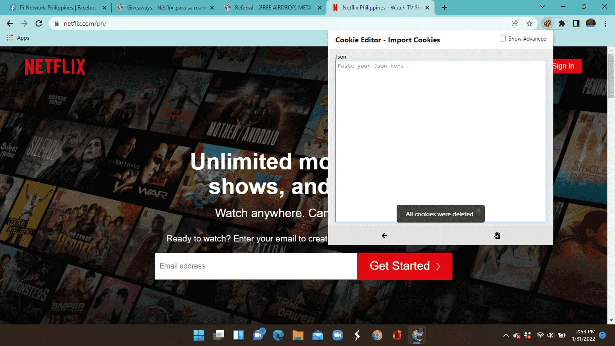Open Microsoft Office from taskbar
This screenshot has height=346, width=615.
(x=397, y=335)
